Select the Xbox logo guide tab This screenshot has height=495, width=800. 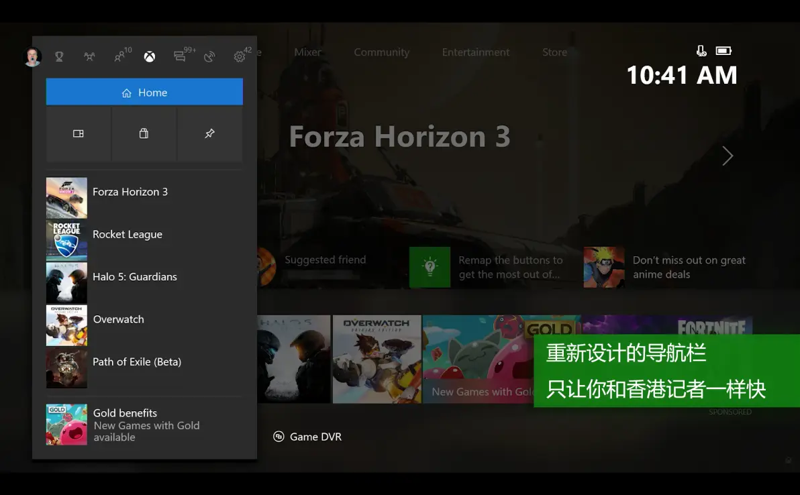(x=149, y=56)
